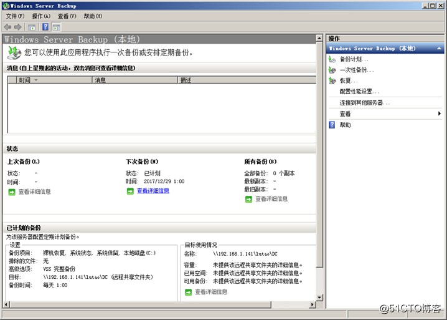
Task: Click the Forward arrow toolbar icon
Action: click(18, 27)
